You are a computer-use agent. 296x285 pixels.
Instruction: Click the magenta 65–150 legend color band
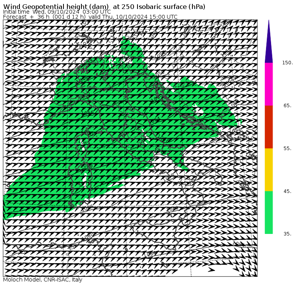click(x=269, y=84)
